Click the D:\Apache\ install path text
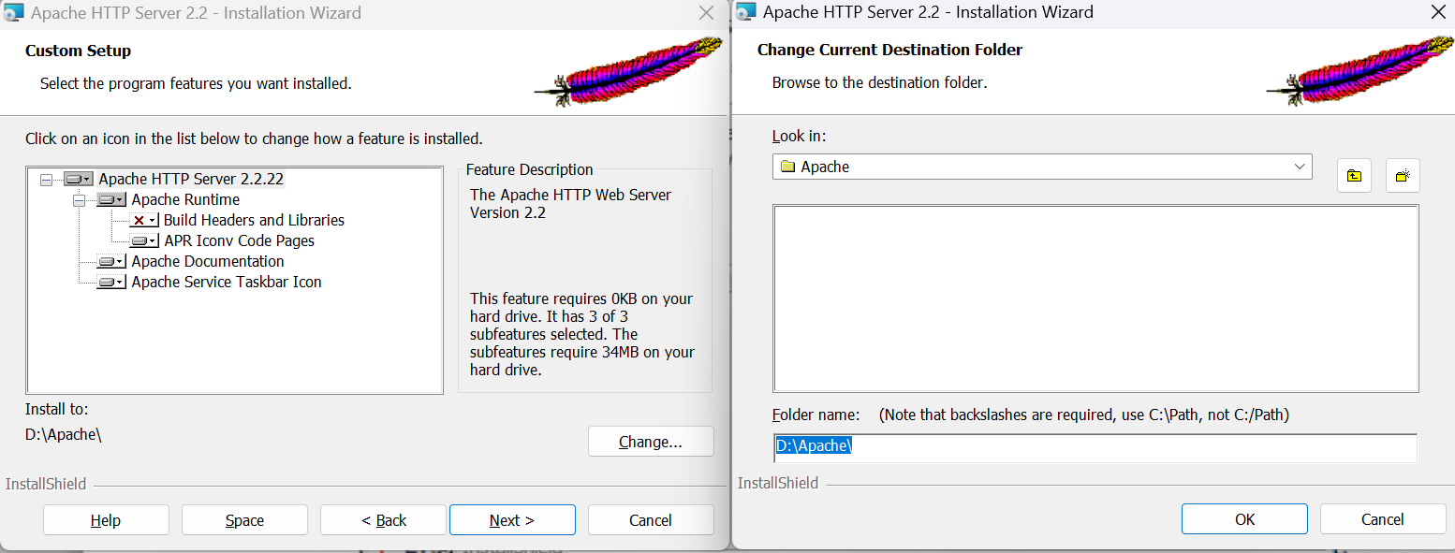 [x=64, y=435]
